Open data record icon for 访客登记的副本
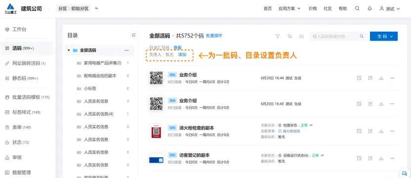 (359, 158)
